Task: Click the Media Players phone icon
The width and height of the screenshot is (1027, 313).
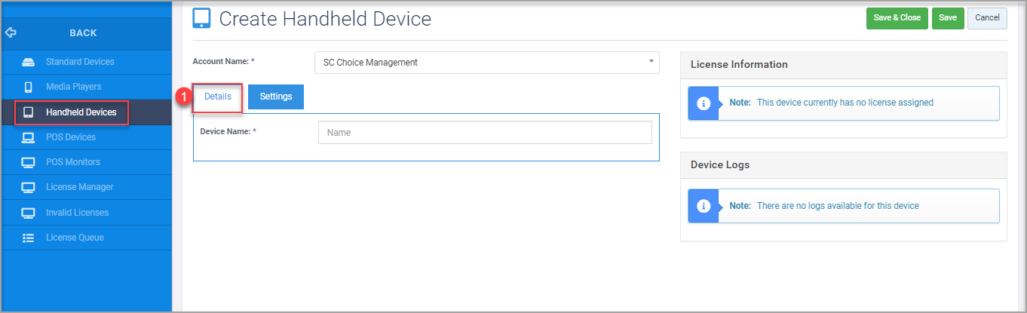Action: [28, 87]
